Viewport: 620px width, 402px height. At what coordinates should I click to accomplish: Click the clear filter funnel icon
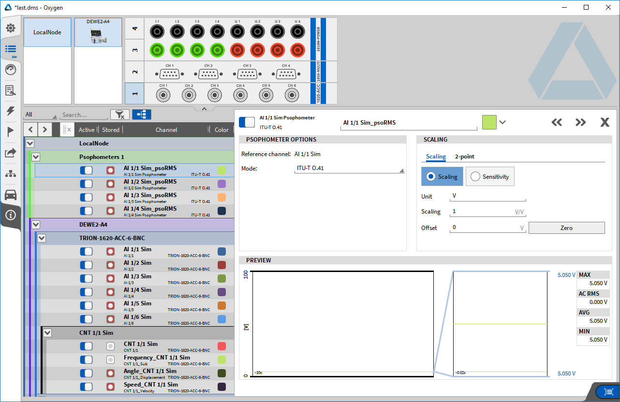(119, 115)
